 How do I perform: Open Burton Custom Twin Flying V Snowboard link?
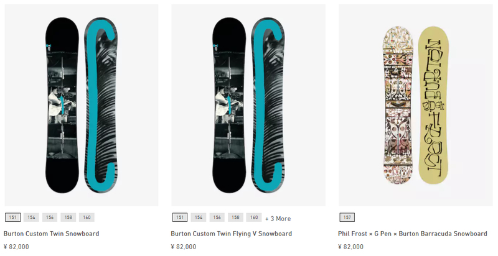click(x=231, y=234)
